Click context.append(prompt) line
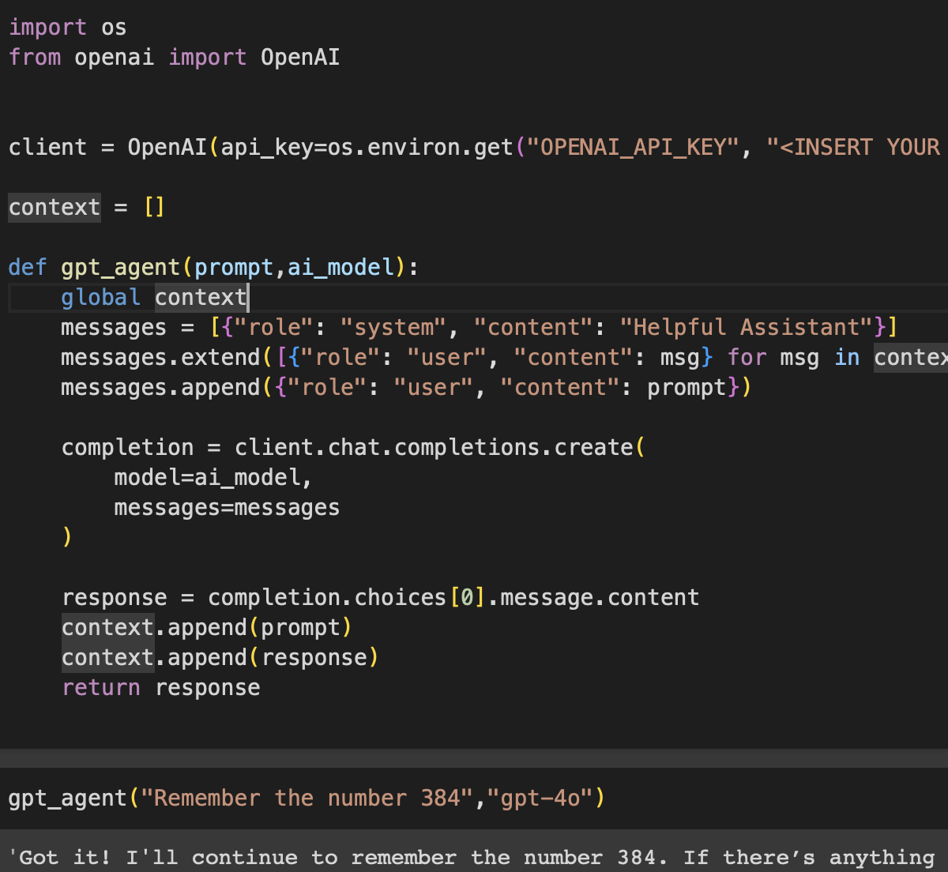The height and width of the screenshot is (872, 948). point(205,627)
